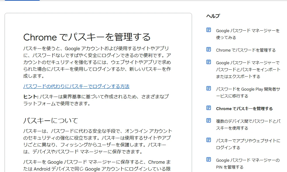Open 'パスワードを Google Play 開発者サービスに移行する' article
287x172 pixels.
click(248, 93)
